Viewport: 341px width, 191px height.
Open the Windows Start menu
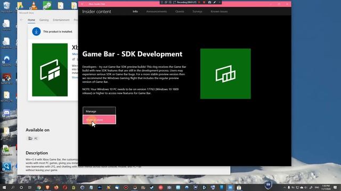click(x=4, y=187)
